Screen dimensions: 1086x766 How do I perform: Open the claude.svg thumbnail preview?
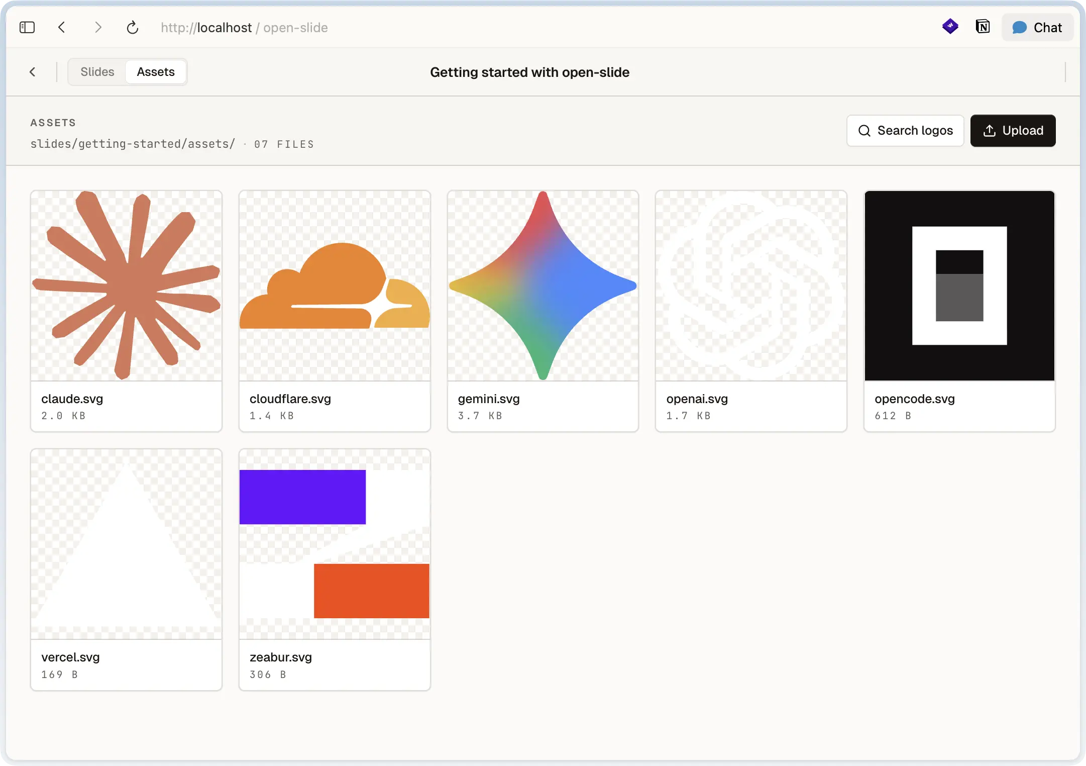(x=126, y=285)
